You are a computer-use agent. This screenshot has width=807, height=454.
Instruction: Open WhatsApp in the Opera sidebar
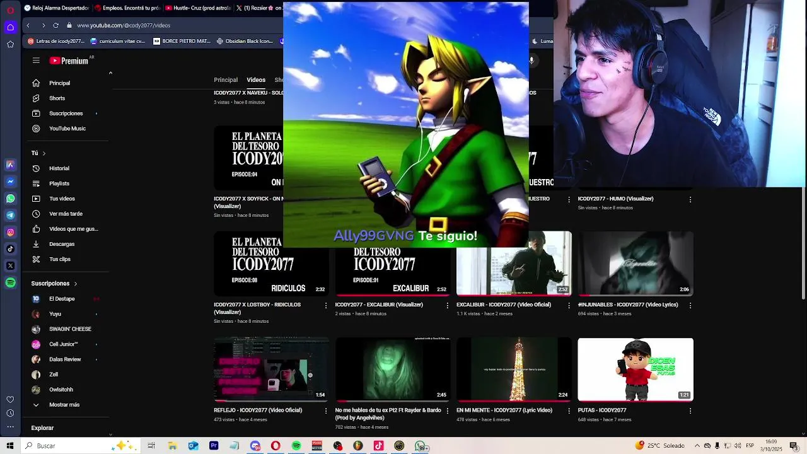click(x=11, y=199)
